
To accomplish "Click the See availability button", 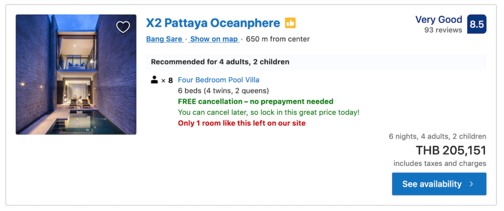I will pos(439,184).
